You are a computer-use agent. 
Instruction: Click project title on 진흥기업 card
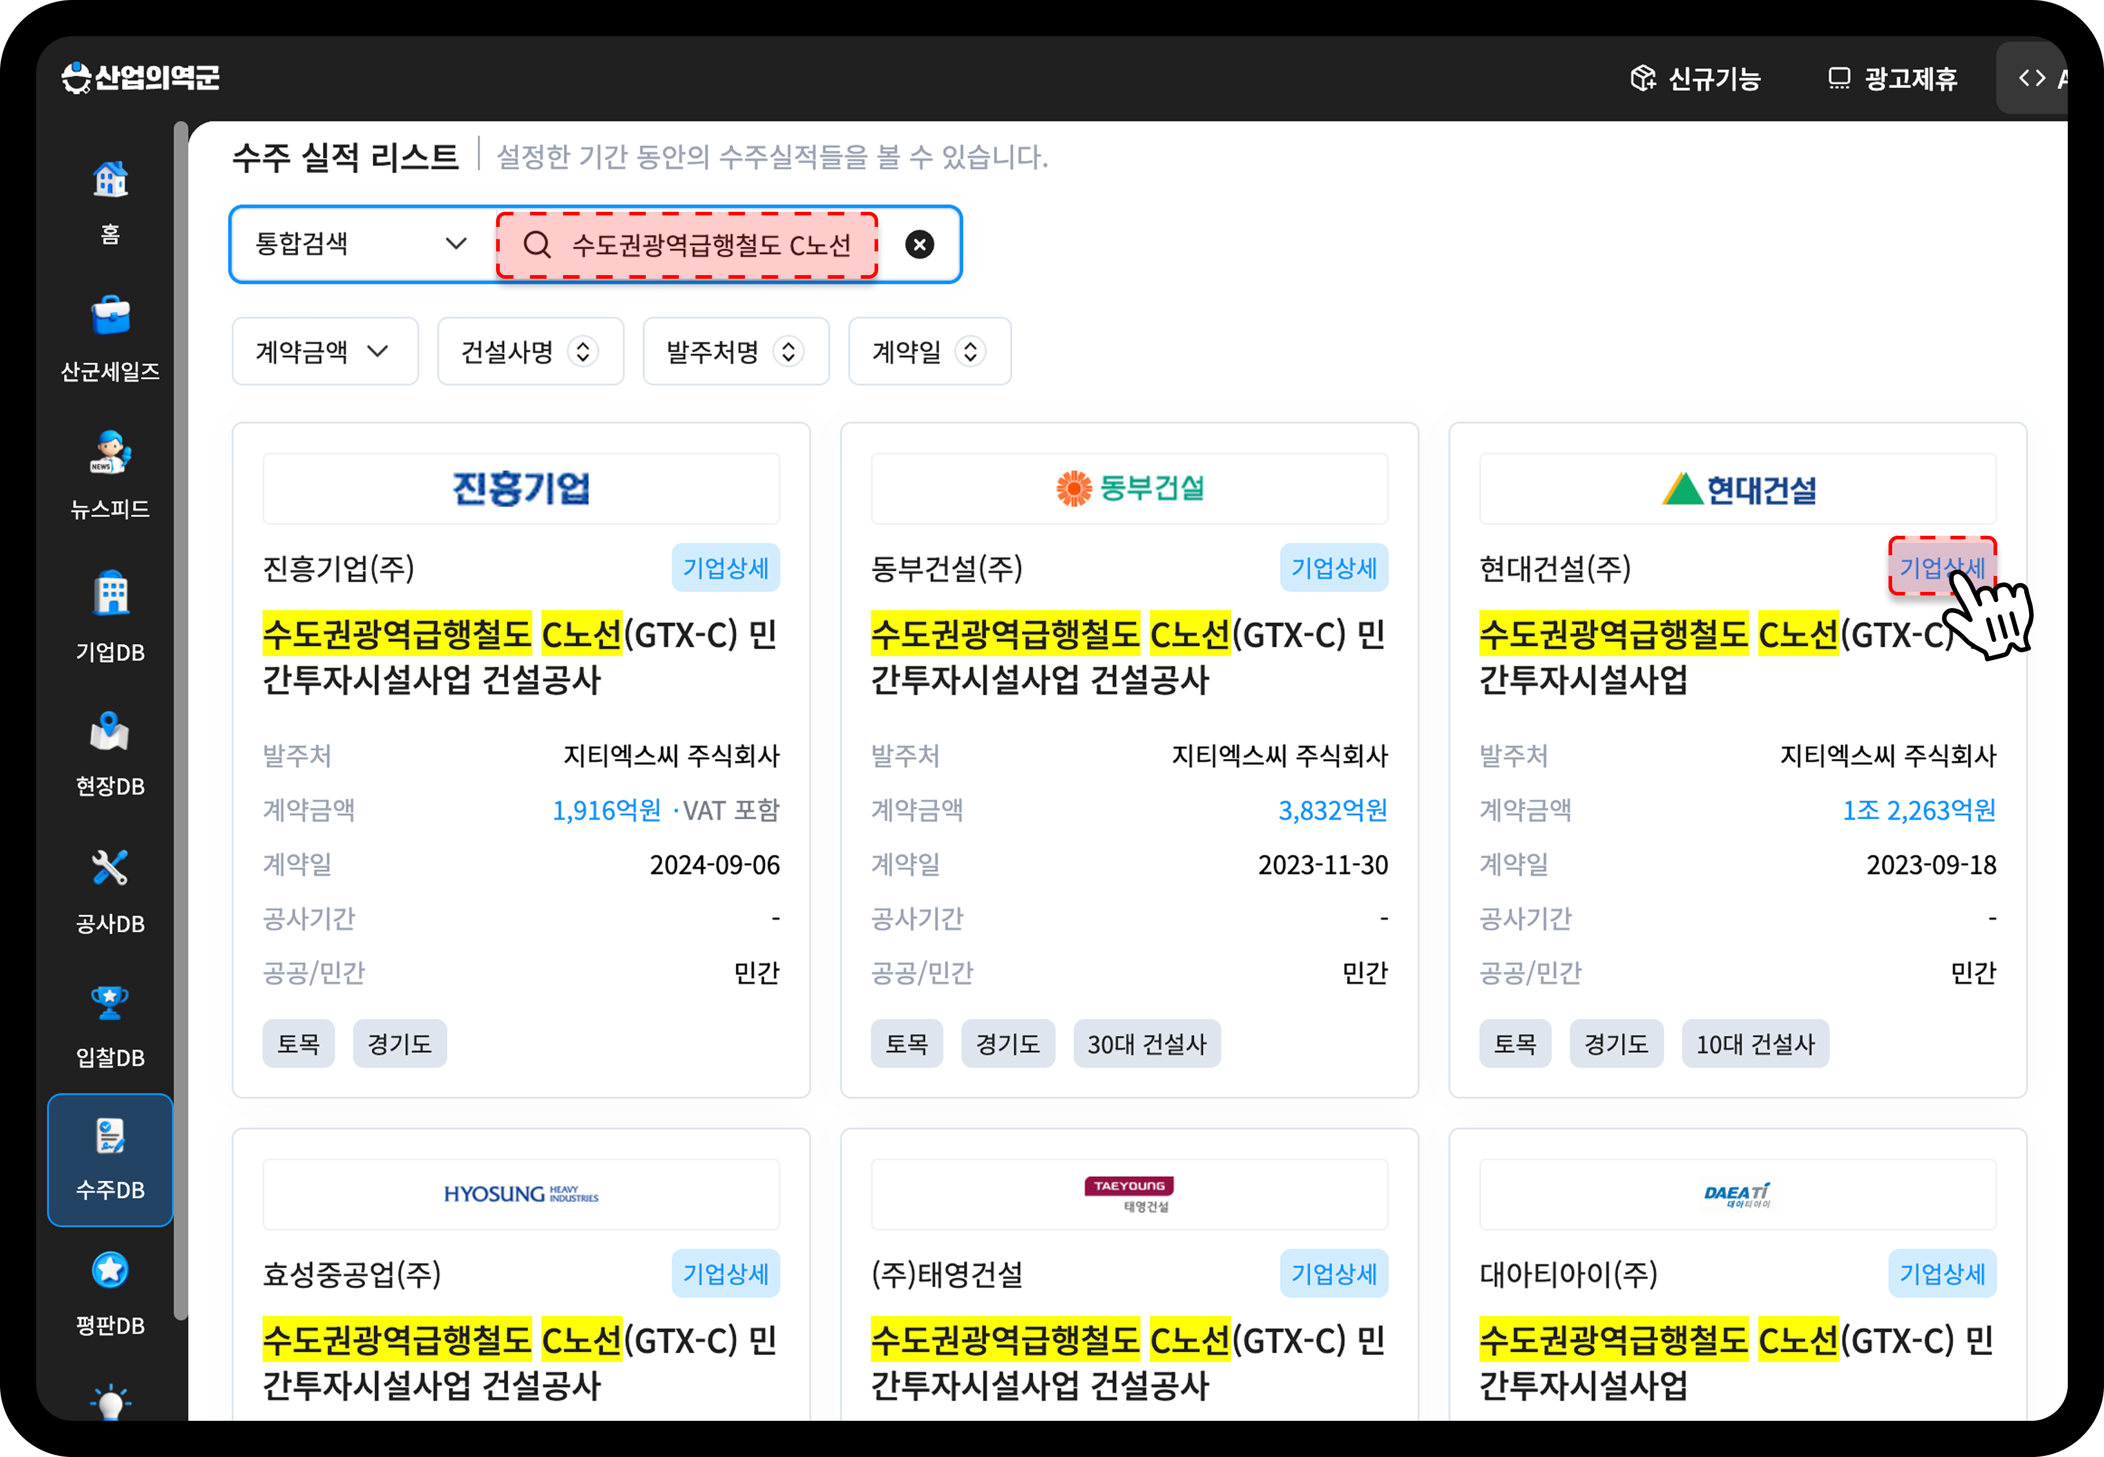click(520, 657)
